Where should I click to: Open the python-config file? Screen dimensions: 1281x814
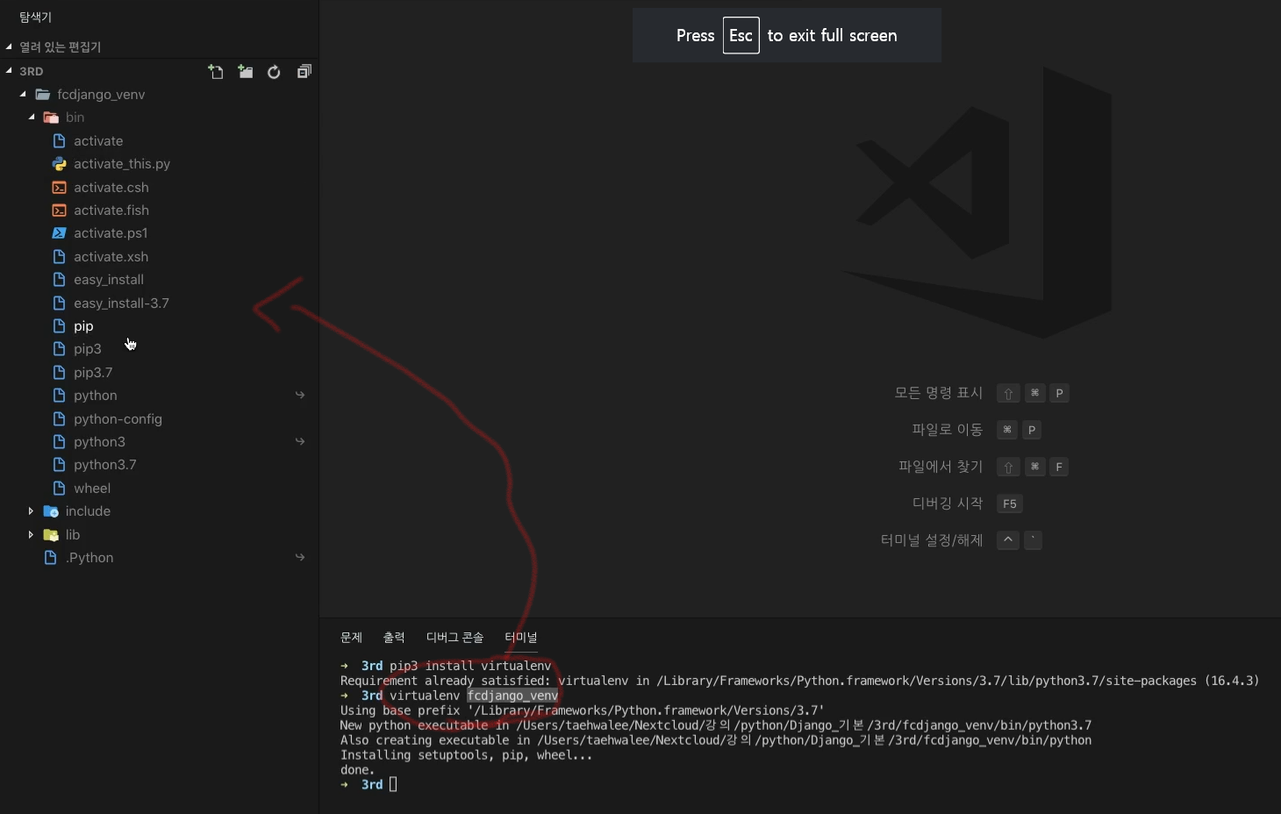[x=118, y=419]
